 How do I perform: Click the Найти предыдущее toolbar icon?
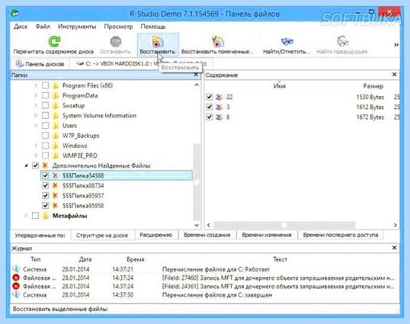[342, 42]
